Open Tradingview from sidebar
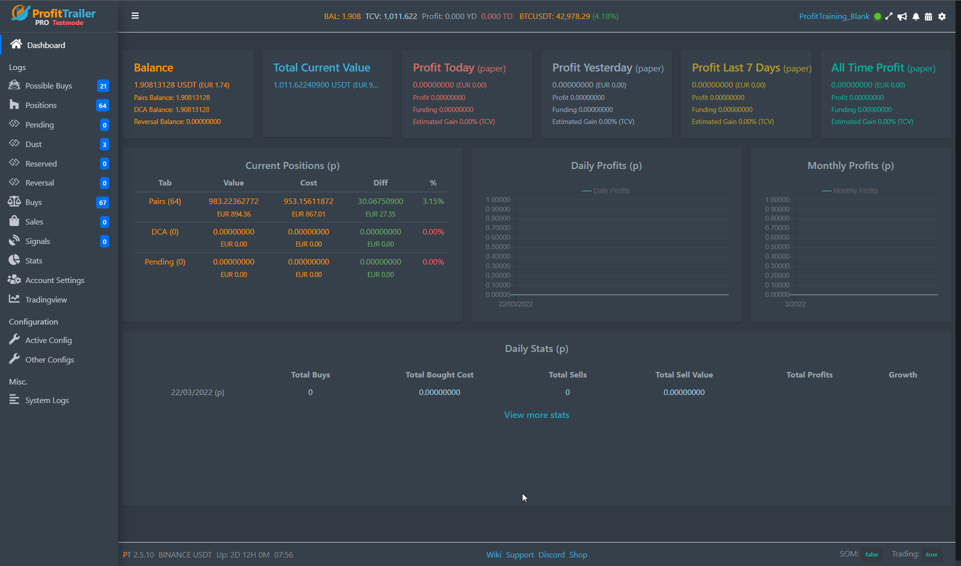The height and width of the screenshot is (566, 961). [46, 300]
